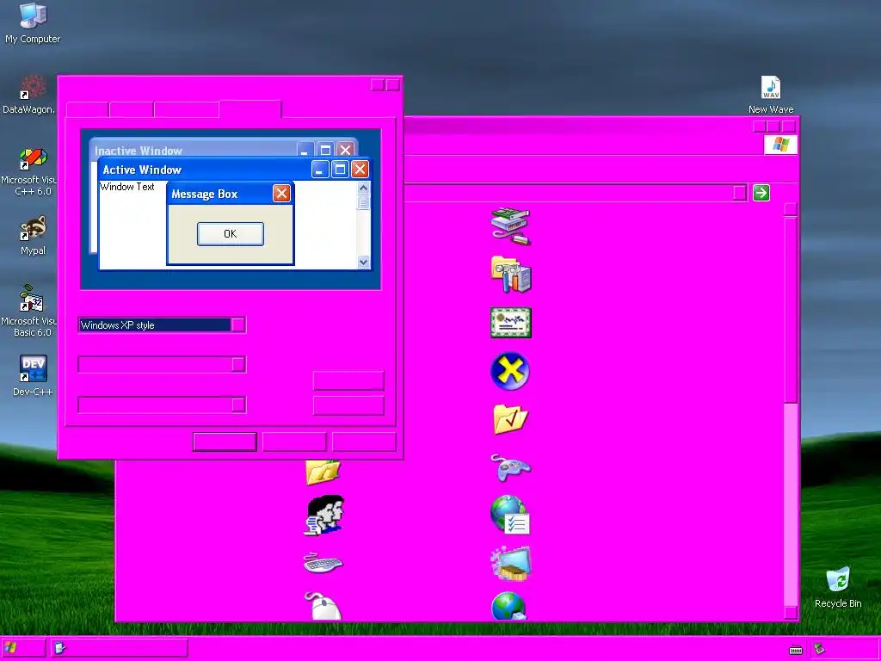Select the My Computer desktop icon

pyautogui.click(x=33, y=23)
